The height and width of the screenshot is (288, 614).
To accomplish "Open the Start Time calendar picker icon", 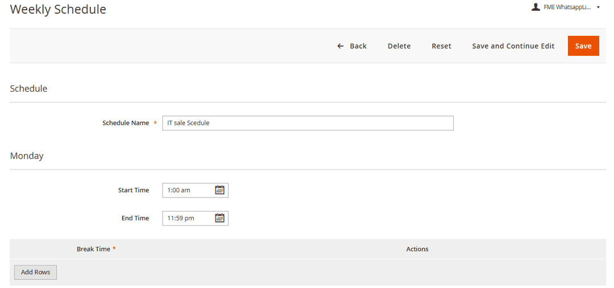I will click(219, 190).
